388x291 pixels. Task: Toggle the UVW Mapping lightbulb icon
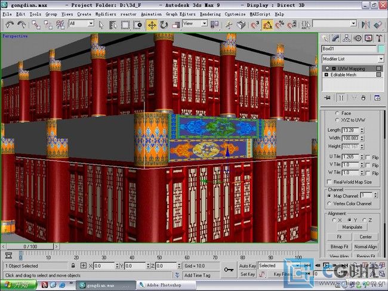pyautogui.click(x=327, y=69)
